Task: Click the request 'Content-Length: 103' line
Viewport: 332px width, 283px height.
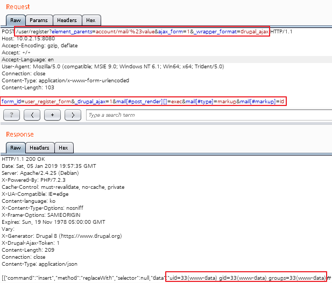Action: (28, 87)
